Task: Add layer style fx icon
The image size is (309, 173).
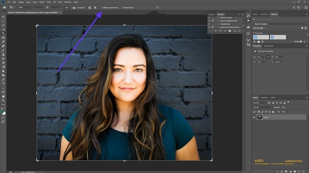Action: click(282, 171)
